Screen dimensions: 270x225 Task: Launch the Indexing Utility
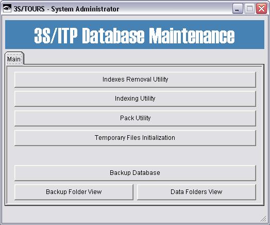[x=135, y=99]
